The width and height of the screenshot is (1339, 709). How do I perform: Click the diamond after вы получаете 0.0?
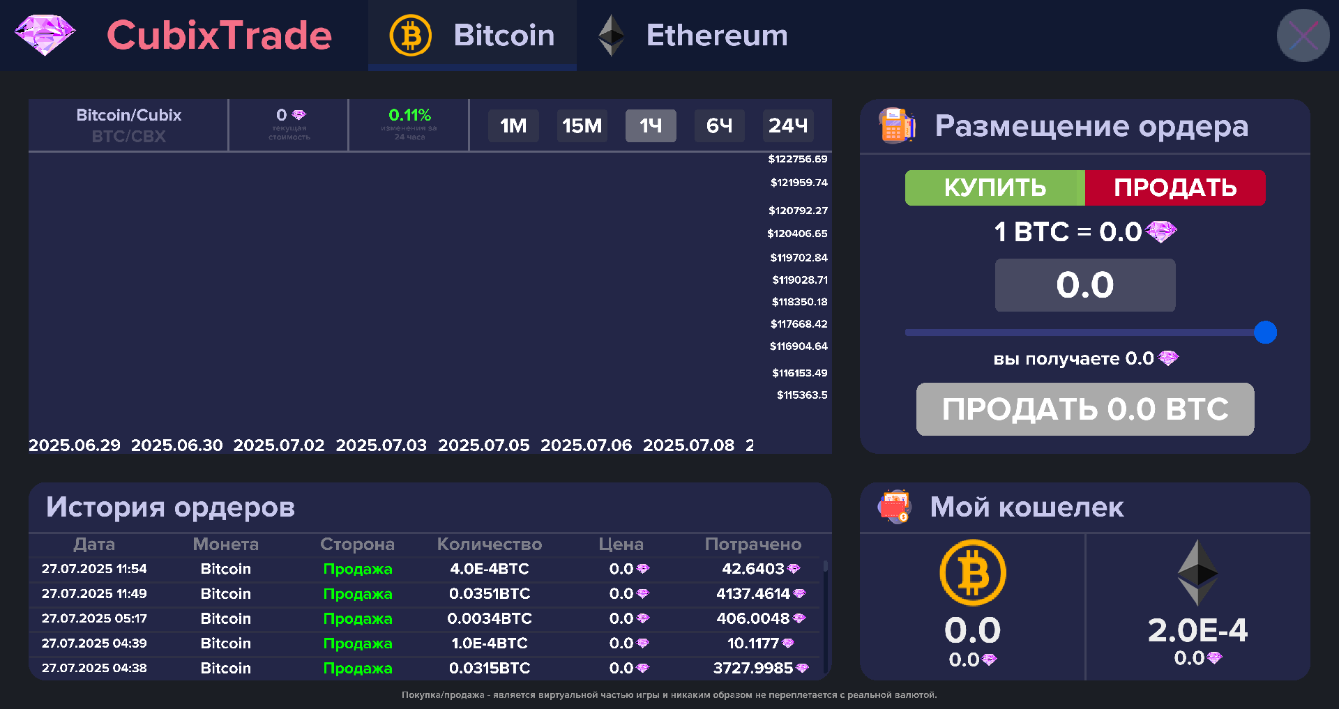click(1168, 358)
